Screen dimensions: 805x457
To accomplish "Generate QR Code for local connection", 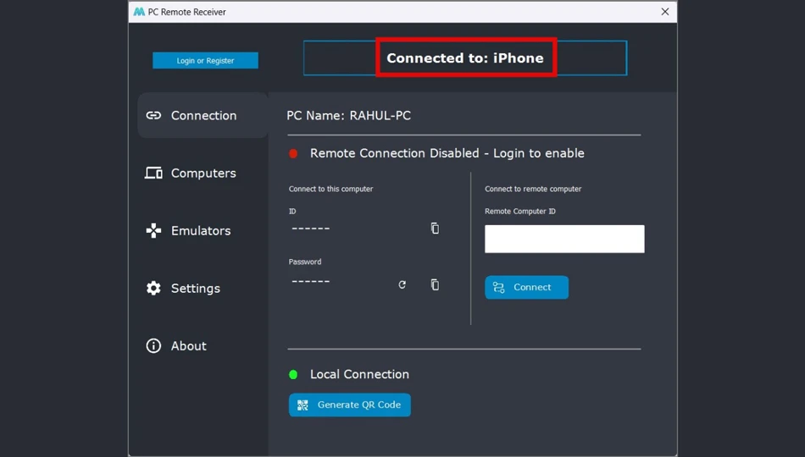I will 350,405.
